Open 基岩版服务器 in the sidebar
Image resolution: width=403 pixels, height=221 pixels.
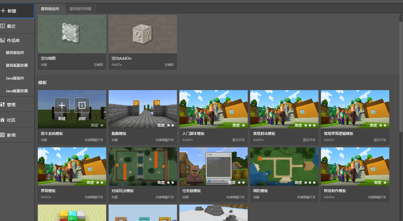coord(17,65)
